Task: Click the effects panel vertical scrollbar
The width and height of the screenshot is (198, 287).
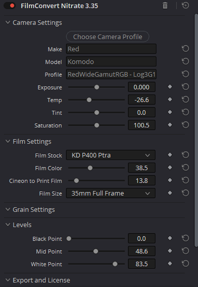Action: 196,130
